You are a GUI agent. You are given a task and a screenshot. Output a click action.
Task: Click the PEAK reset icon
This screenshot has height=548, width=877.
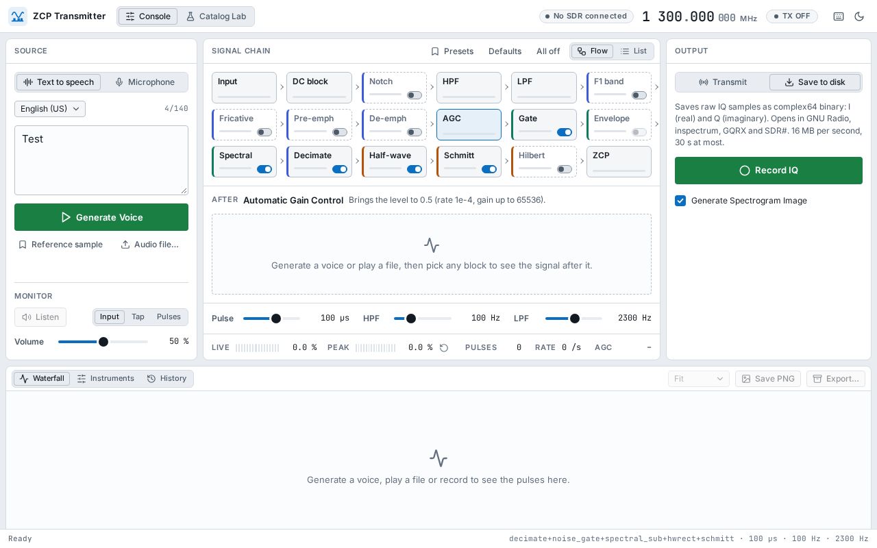(444, 348)
